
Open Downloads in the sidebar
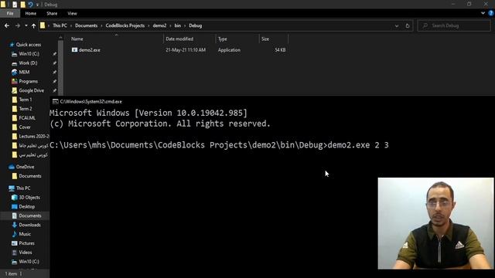(29, 225)
